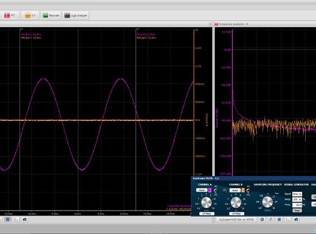Open the Logic Analyzer tool
The image size is (316, 234).
(76, 15)
